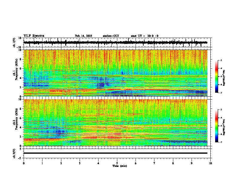Click time axis tick label "9"
The height and width of the screenshot is (183, 237).
(x=192, y=163)
